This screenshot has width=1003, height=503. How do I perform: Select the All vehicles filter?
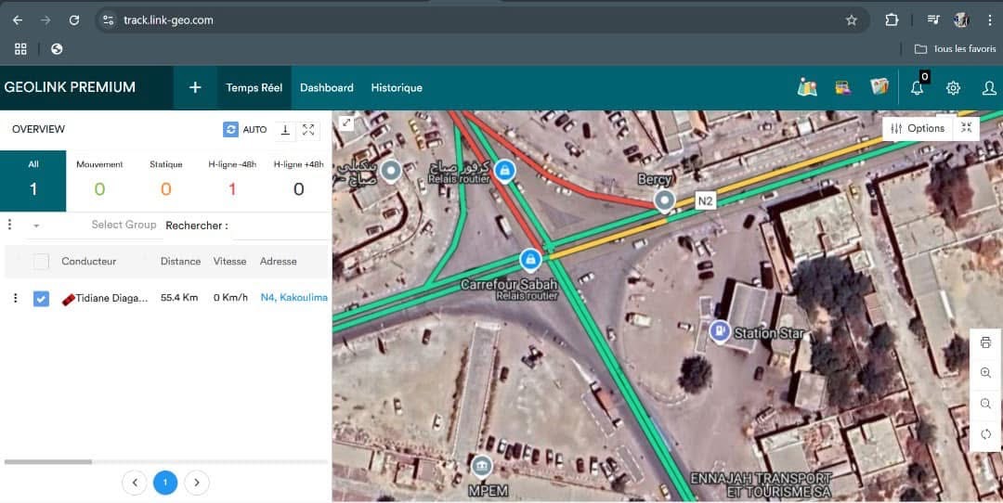tap(33, 181)
